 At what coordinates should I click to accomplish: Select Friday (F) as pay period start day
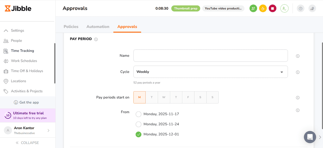tap(188, 97)
